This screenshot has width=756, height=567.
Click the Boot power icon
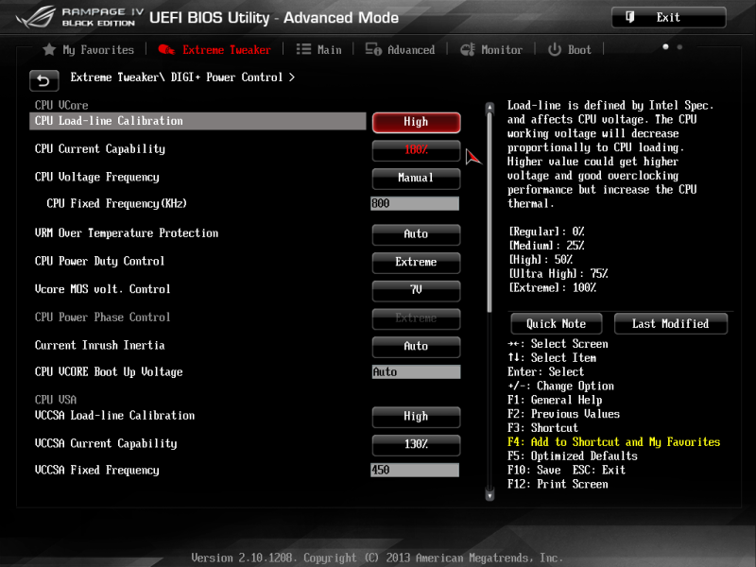point(555,49)
